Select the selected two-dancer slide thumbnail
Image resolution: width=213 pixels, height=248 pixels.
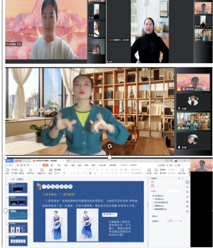point(18,228)
